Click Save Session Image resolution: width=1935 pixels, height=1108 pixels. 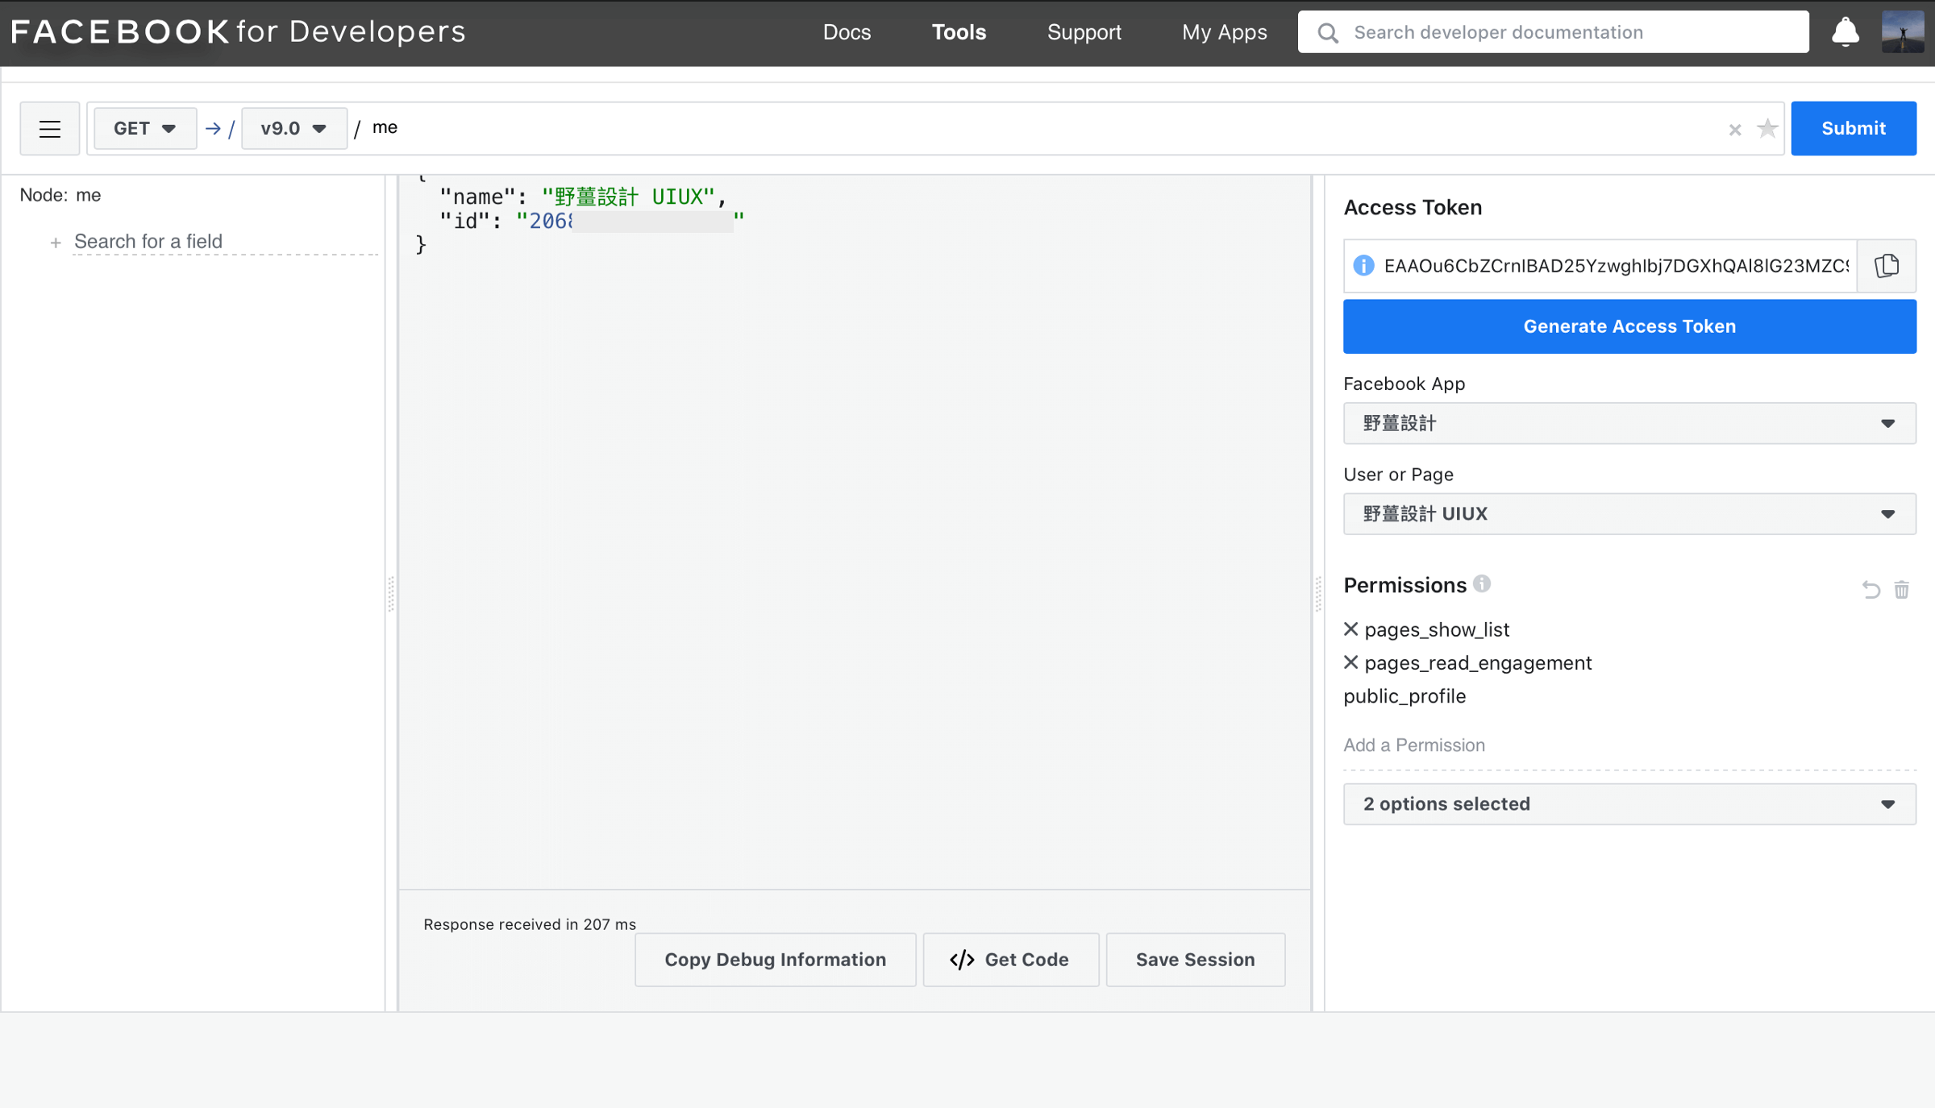1195,960
